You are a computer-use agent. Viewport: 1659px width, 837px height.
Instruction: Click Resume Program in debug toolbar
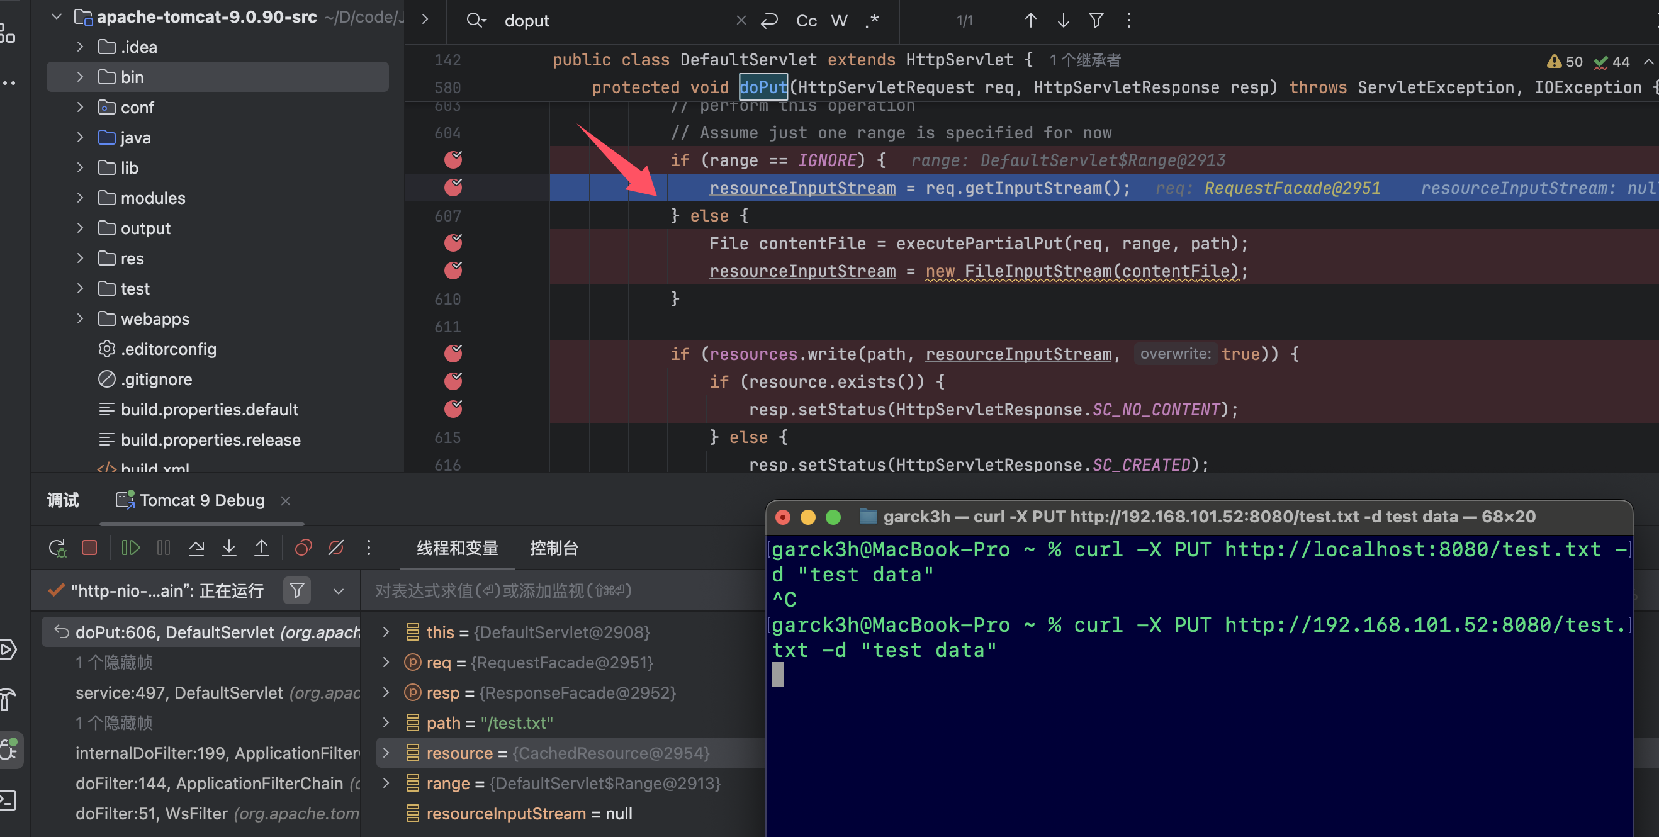(130, 548)
